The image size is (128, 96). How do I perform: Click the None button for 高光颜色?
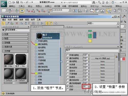point(103,61)
